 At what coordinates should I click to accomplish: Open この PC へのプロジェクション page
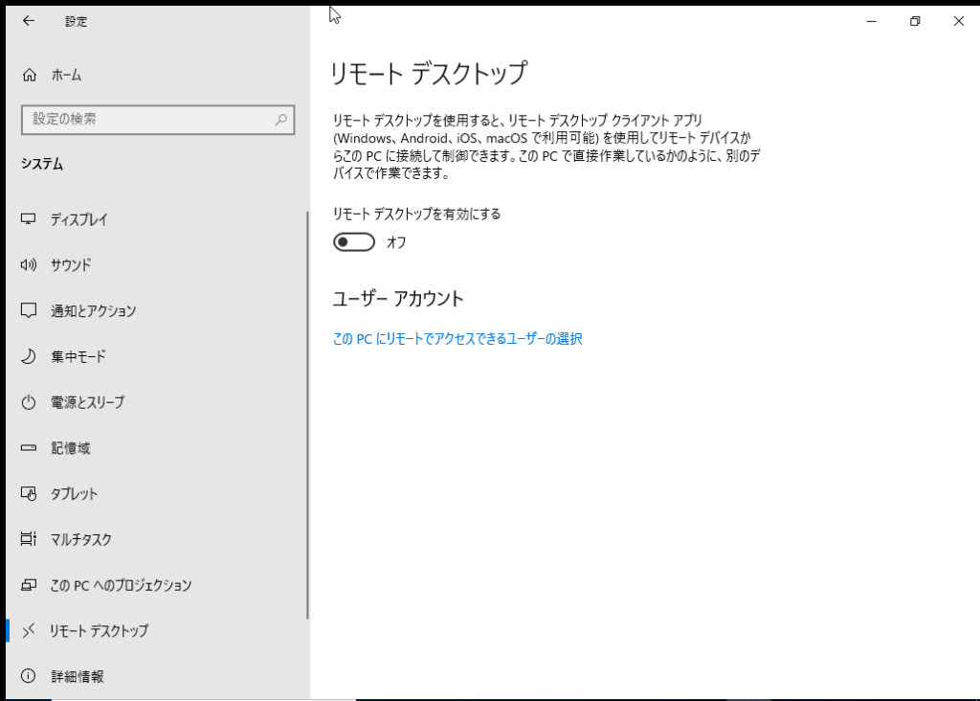pos(121,585)
